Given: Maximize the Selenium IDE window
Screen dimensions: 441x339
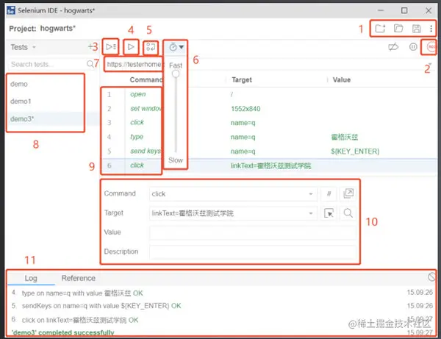Looking at the screenshot, I should pyautogui.click(x=404, y=11).
